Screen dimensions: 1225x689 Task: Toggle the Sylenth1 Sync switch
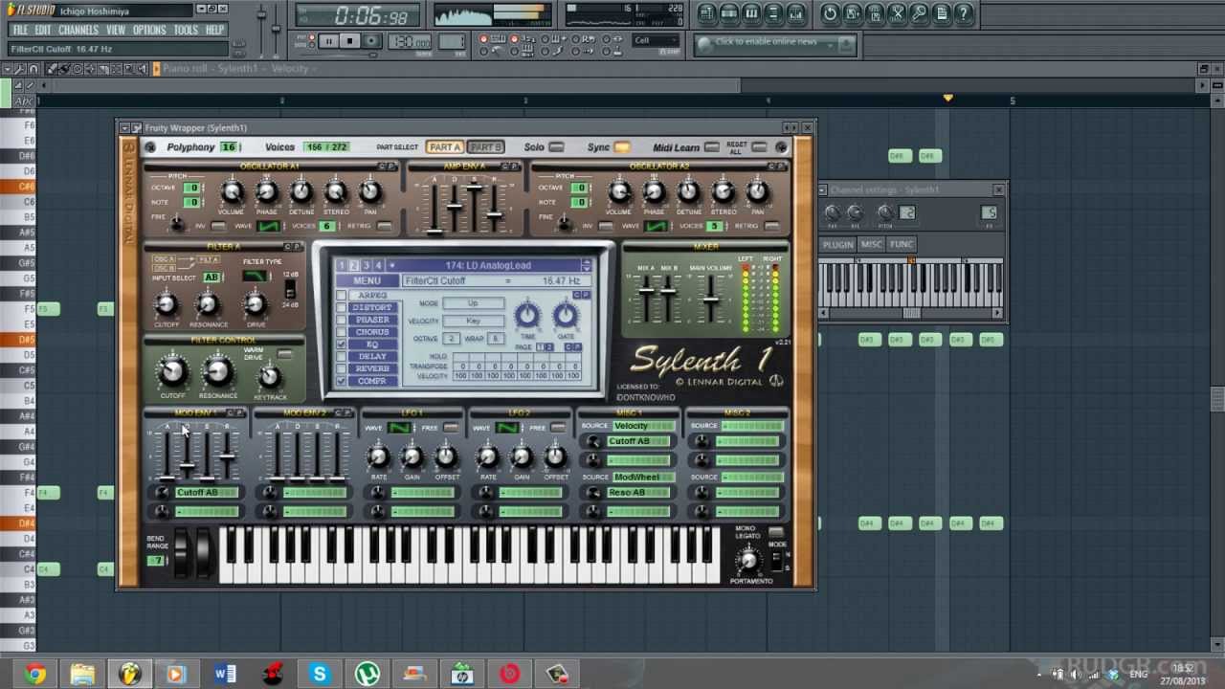pos(622,147)
